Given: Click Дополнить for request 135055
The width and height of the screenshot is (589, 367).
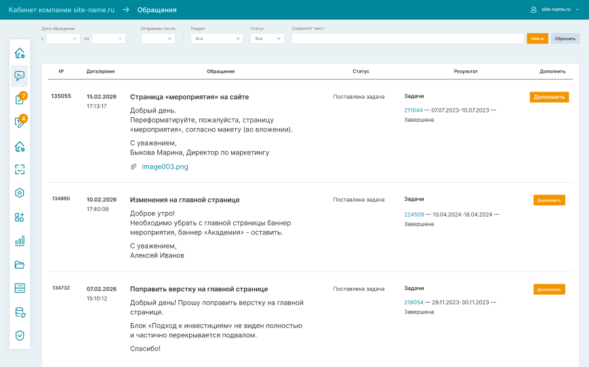Looking at the screenshot, I should [x=549, y=97].
